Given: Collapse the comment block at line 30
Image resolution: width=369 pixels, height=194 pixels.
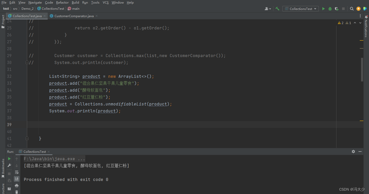Looking at the screenshot, I should (x=27, y=62).
